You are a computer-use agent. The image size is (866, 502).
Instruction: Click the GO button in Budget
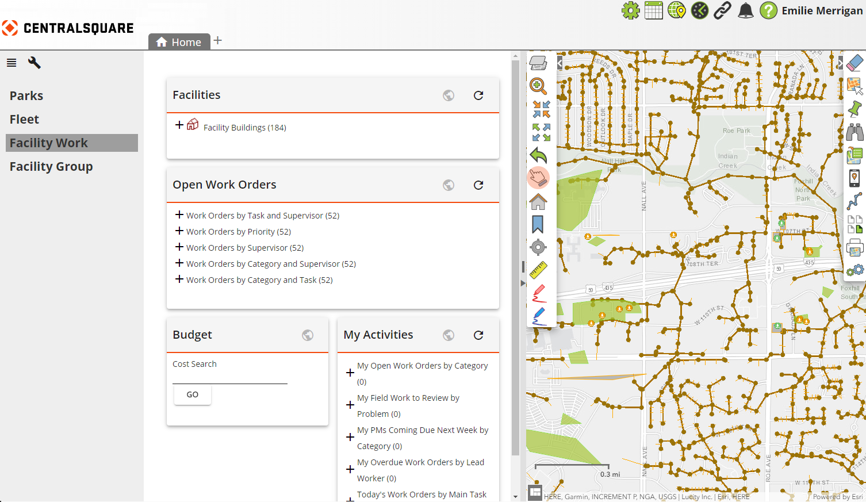click(193, 394)
